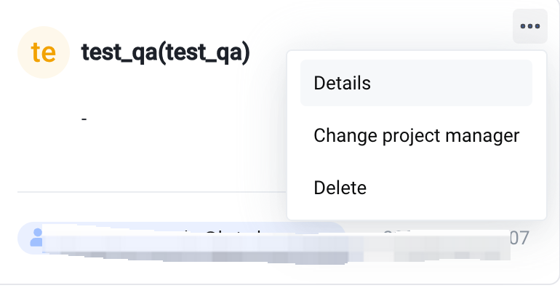The image size is (560, 288).
Task: Click the "te" initials in avatar
Action: [44, 52]
